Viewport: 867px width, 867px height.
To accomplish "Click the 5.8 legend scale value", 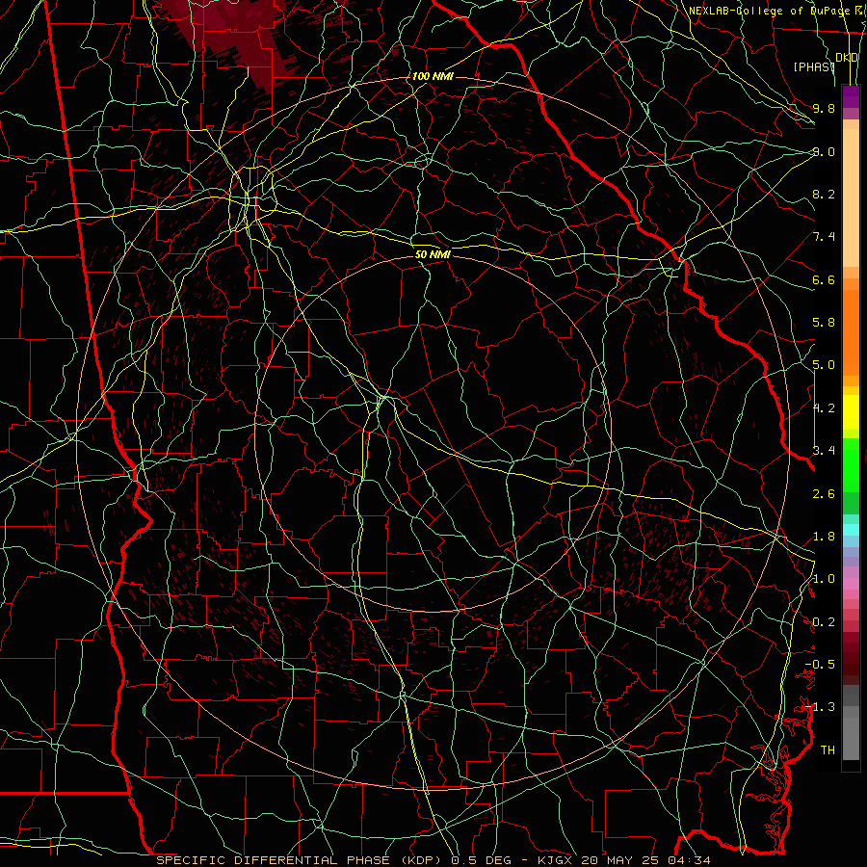I will tap(824, 323).
